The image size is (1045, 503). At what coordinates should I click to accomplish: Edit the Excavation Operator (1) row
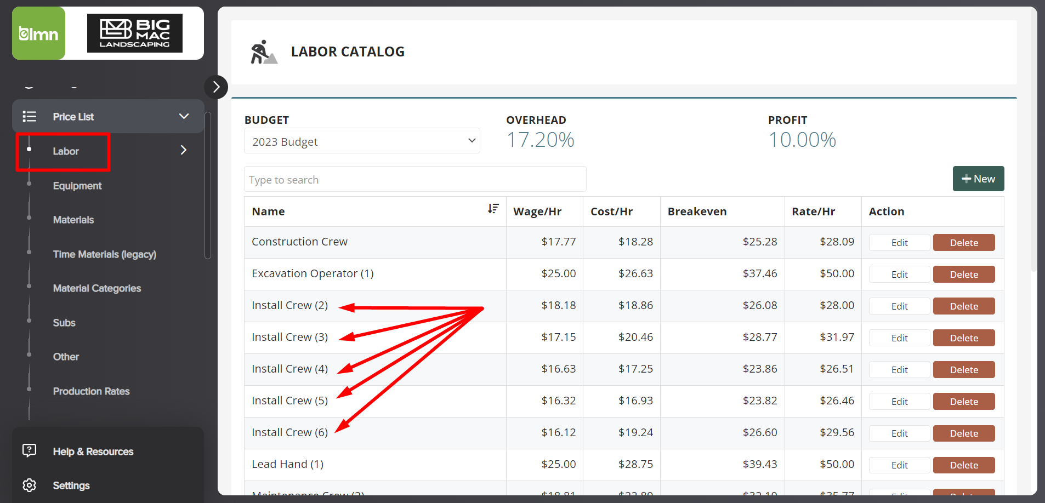(x=899, y=275)
